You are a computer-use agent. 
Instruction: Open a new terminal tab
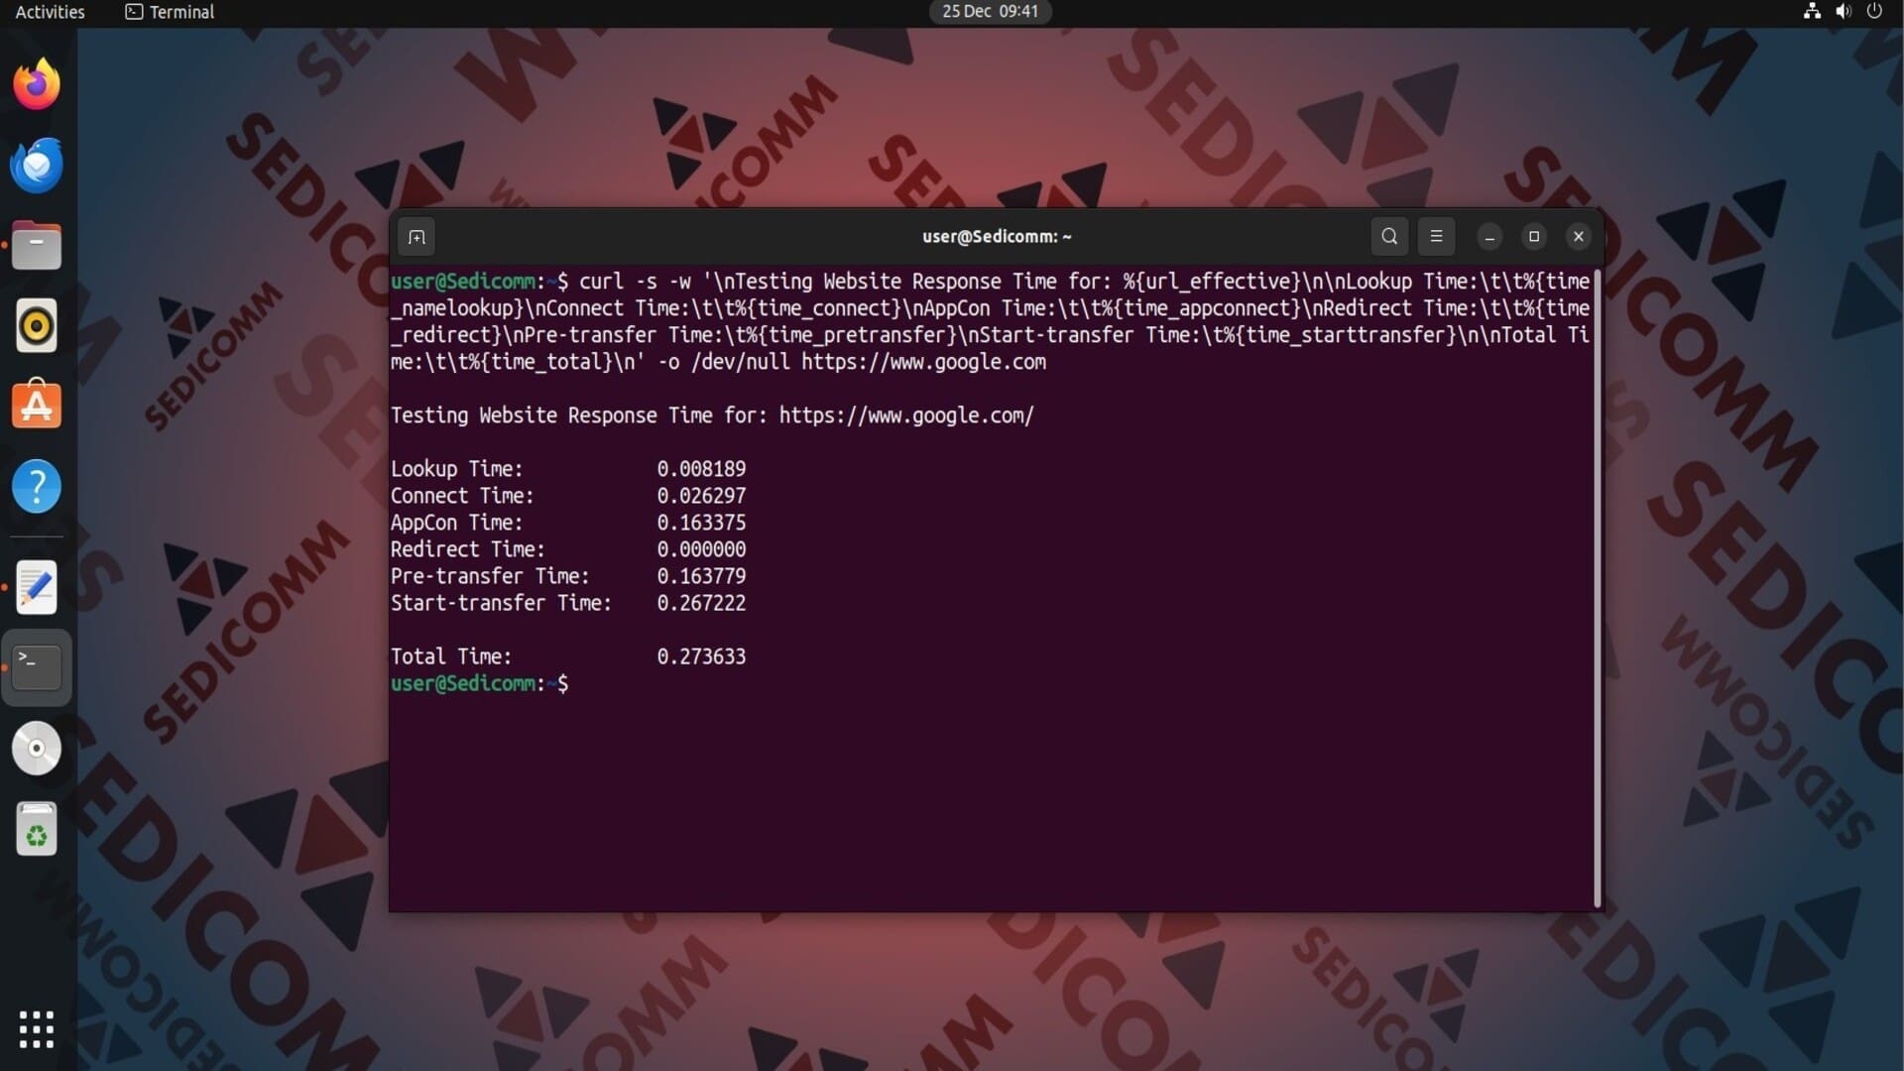pyautogui.click(x=416, y=237)
